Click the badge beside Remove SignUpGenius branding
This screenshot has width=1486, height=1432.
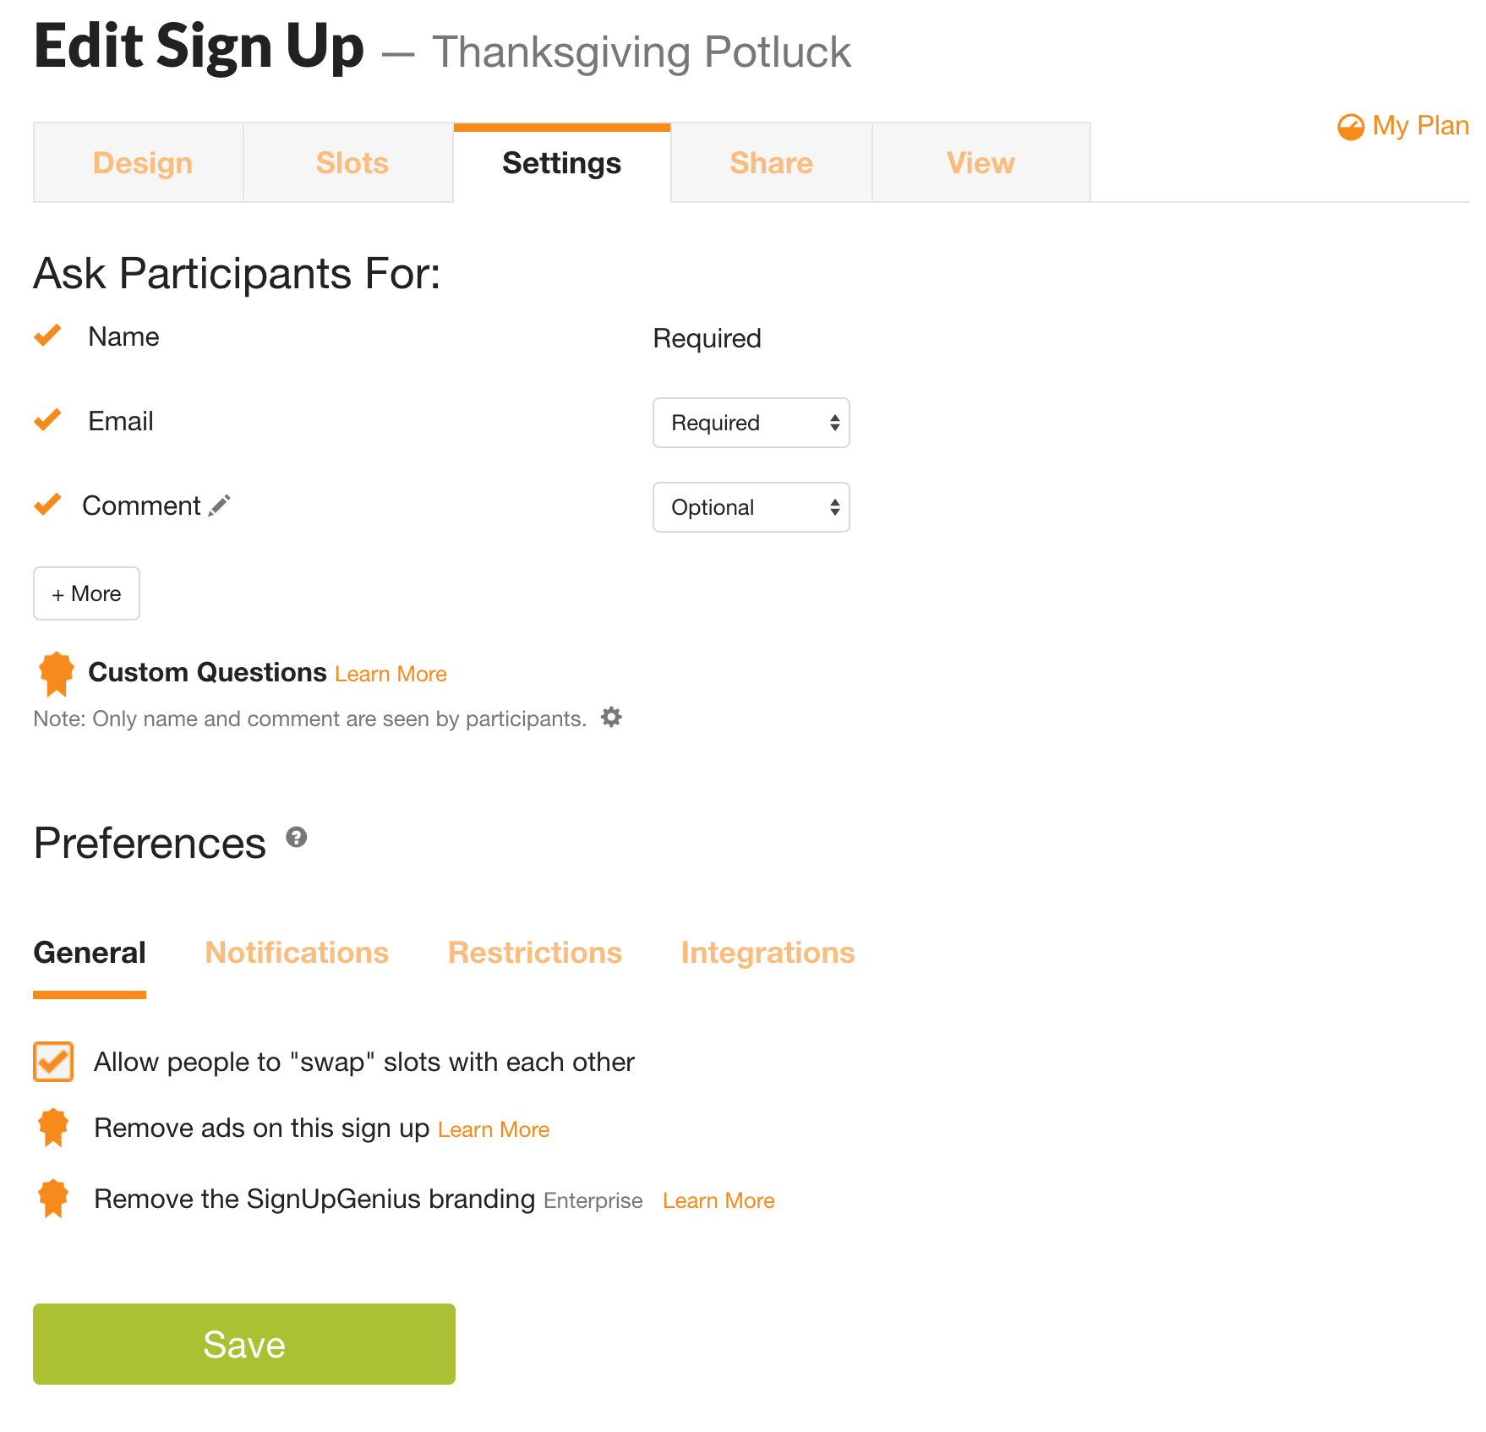[52, 1199]
